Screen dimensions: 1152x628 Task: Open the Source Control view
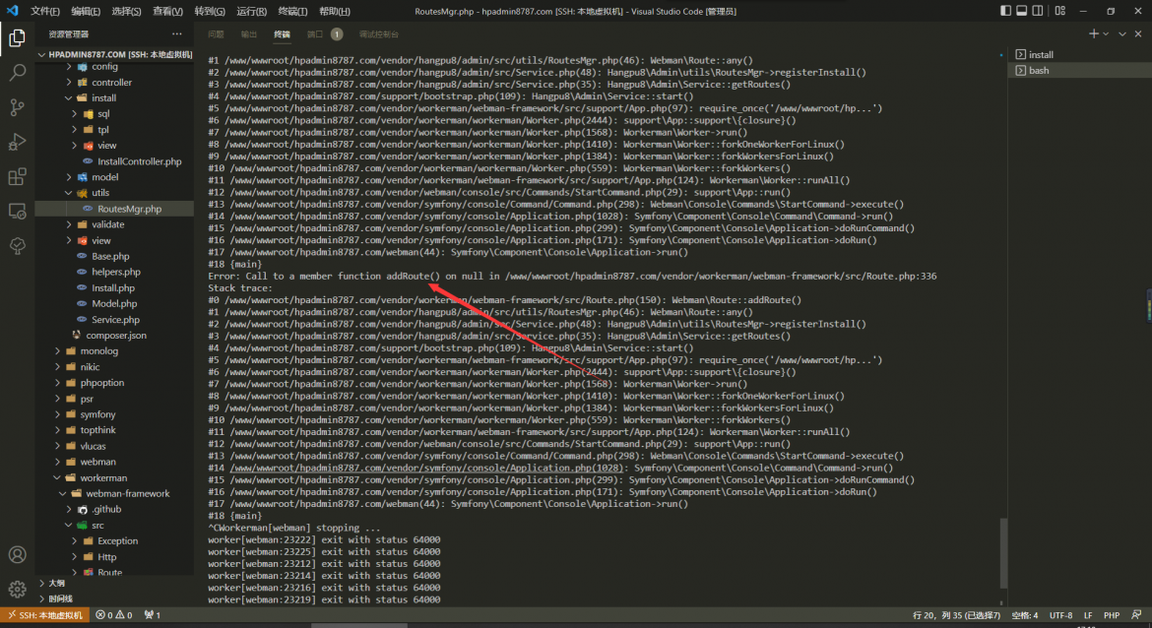pyautogui.click(x=17, y=107)
